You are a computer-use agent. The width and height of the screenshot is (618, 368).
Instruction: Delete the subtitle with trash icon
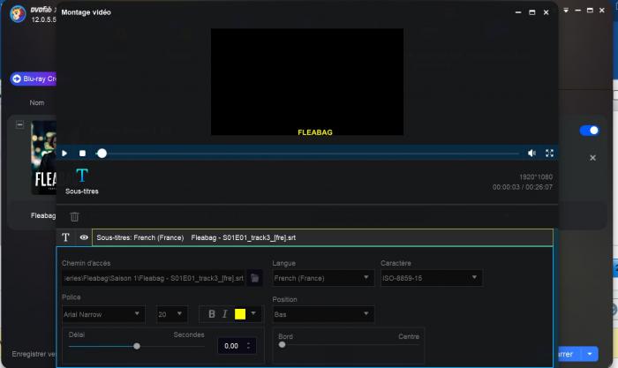tap(74, 217)
